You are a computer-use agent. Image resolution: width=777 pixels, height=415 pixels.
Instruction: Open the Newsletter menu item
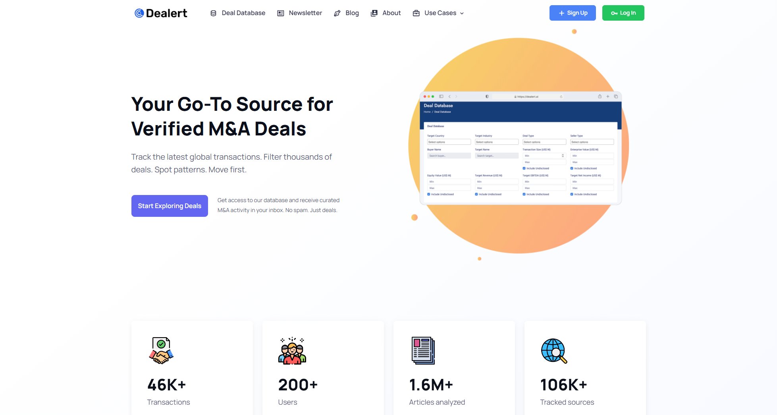pyautogui.click(x=305, y=13)
